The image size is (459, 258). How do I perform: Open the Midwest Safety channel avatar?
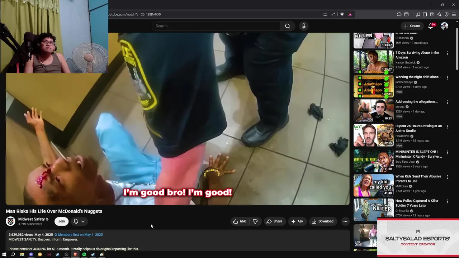(x=10, y=221)
